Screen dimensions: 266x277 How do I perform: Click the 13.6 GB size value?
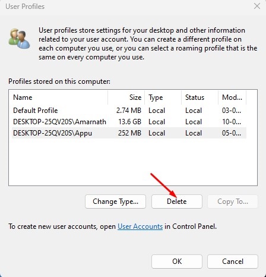click(129, 122)
